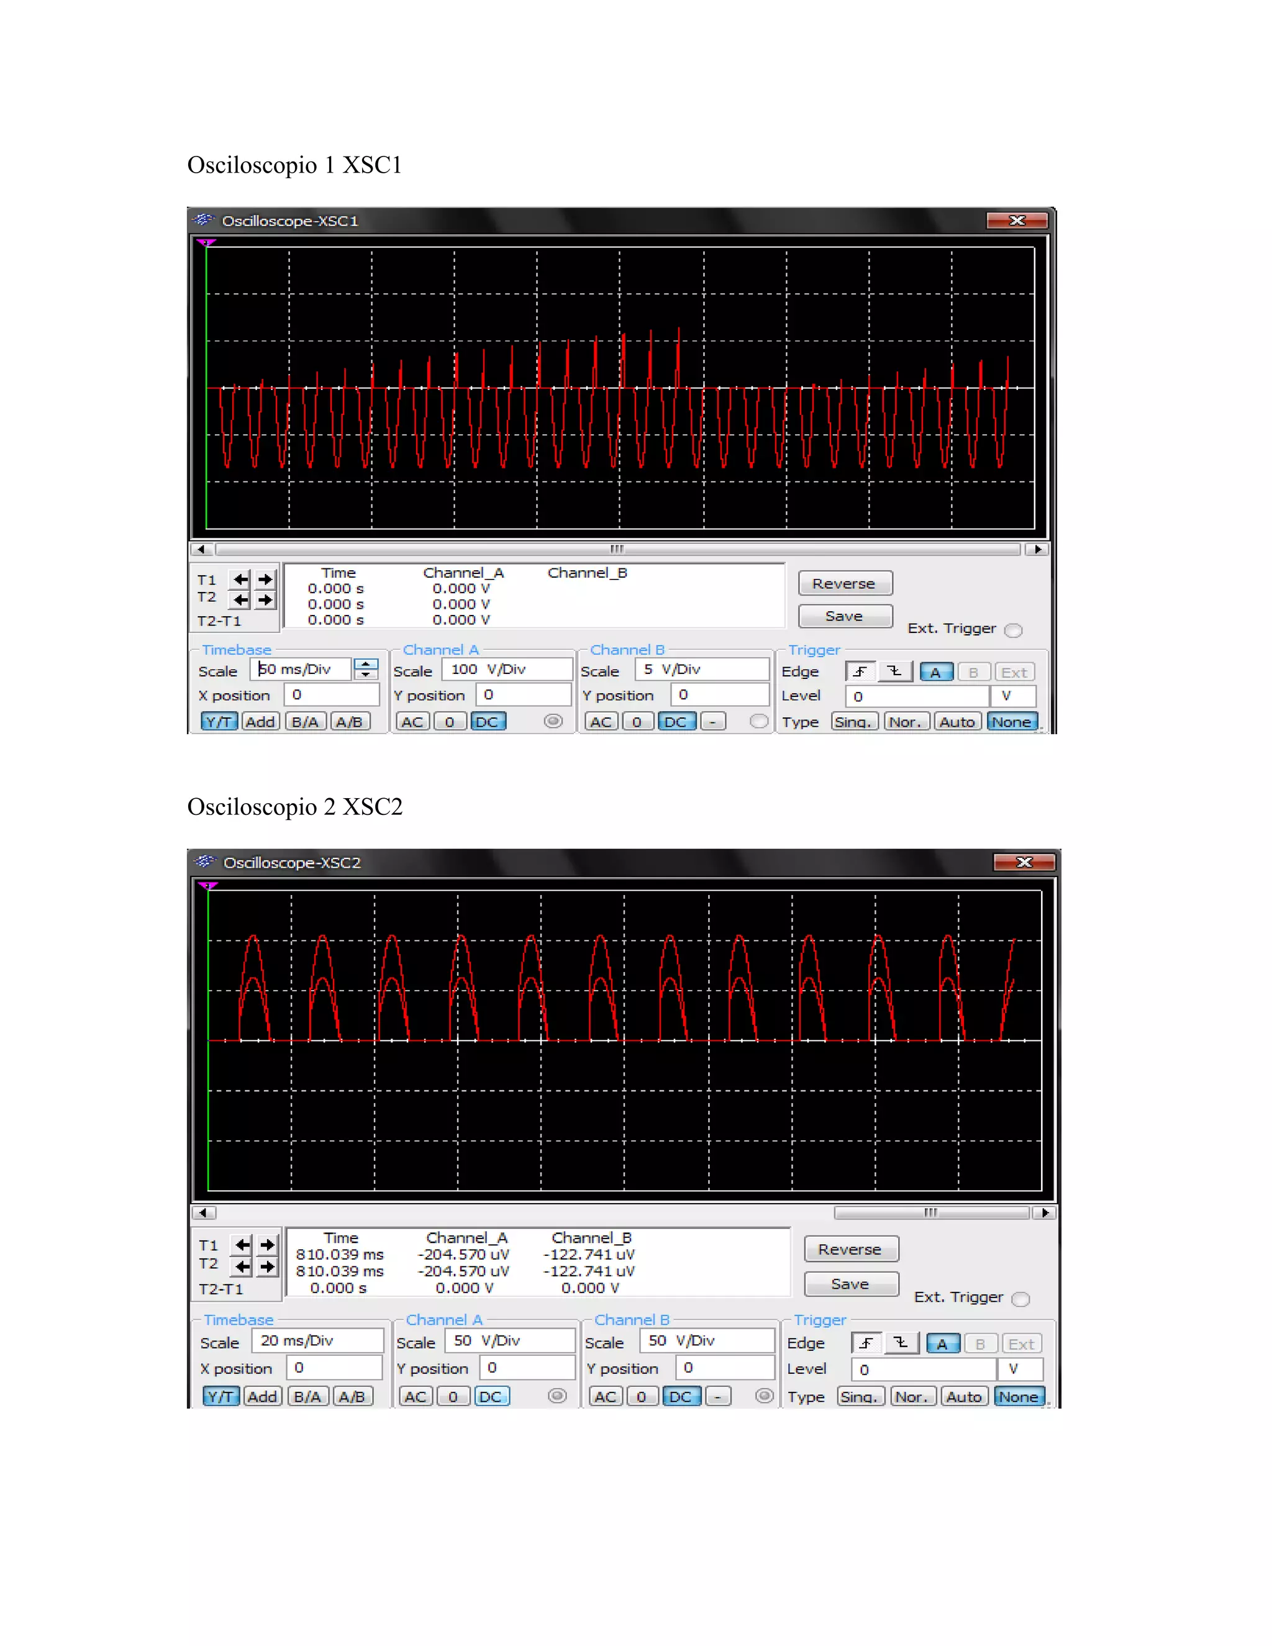Screen dimensions: 1272x1646
Task: Click T1 cursor left arrow in XSC2
Action: coord(242,1245)
